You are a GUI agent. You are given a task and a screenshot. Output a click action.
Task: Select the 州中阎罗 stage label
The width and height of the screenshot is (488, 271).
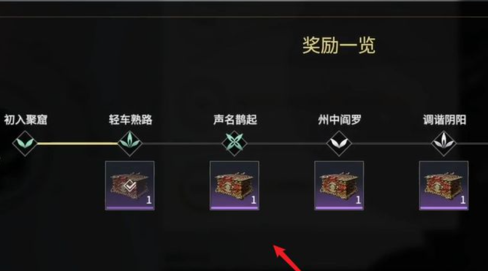340,120
